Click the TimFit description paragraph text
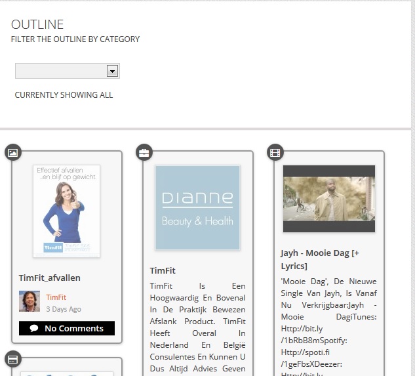 click(198, 328)
